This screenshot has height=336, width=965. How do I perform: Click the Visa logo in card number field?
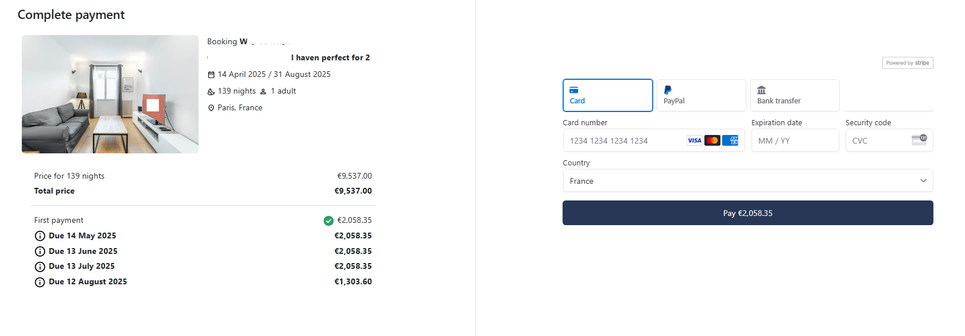tap(695, 140)
